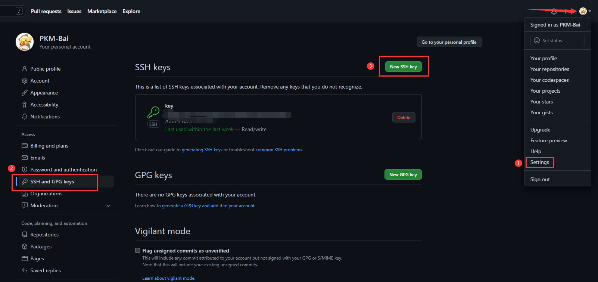Follow the generate a GPG key link
Screen dimensions: 598x282
click(209, 206)
